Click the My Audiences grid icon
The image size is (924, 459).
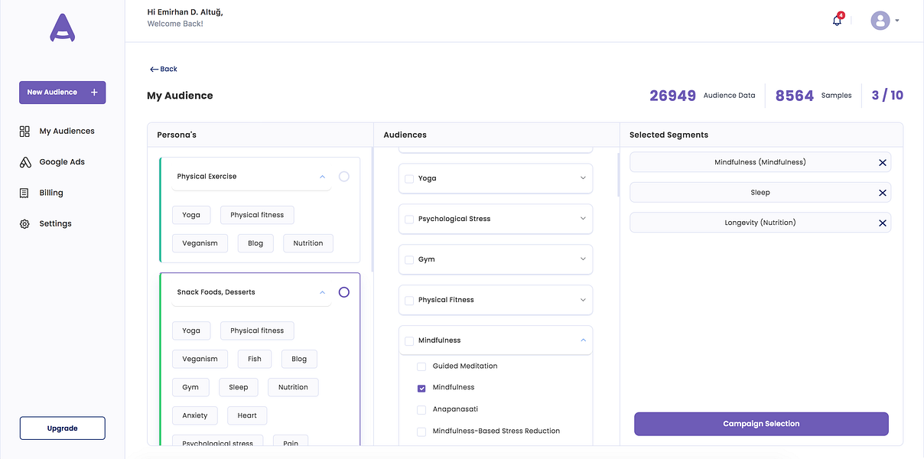click(24, 132)
